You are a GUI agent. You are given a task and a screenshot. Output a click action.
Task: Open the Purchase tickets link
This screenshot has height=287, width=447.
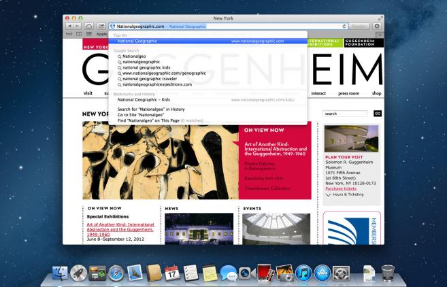coord(341,188)
